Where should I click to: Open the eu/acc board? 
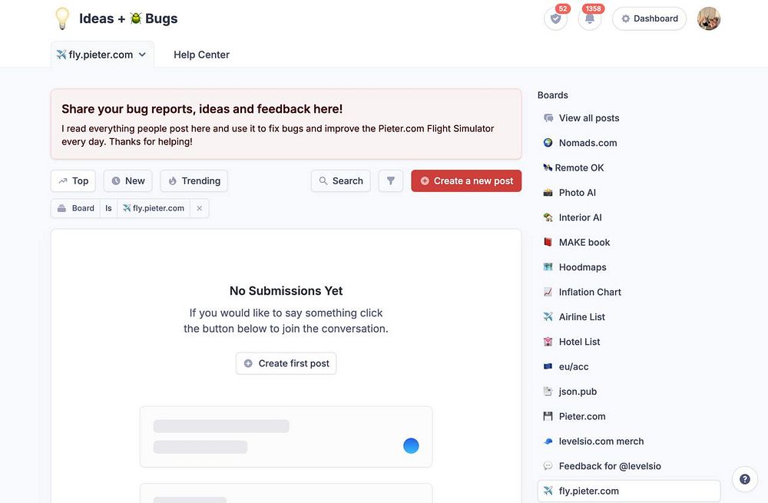tap(629, 367)
